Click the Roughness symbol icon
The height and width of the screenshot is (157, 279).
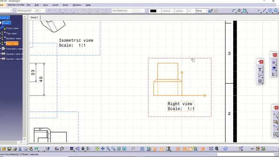(x=260, y=75)
